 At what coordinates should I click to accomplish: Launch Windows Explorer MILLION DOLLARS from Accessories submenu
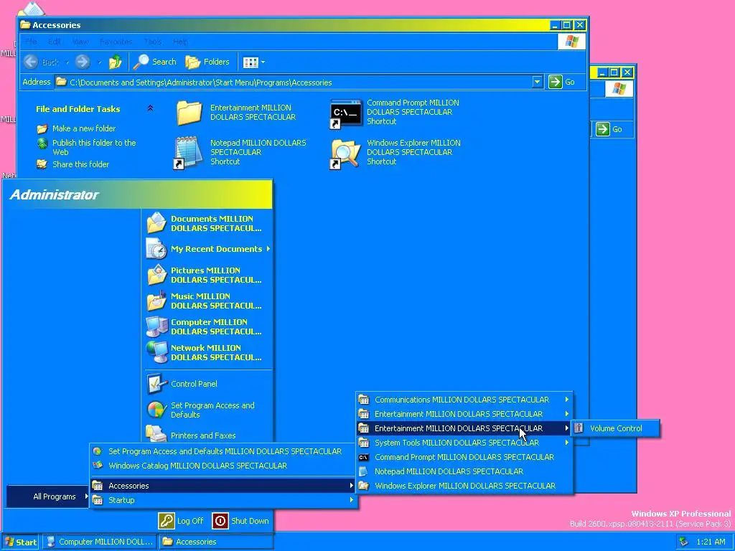[464, 486]
